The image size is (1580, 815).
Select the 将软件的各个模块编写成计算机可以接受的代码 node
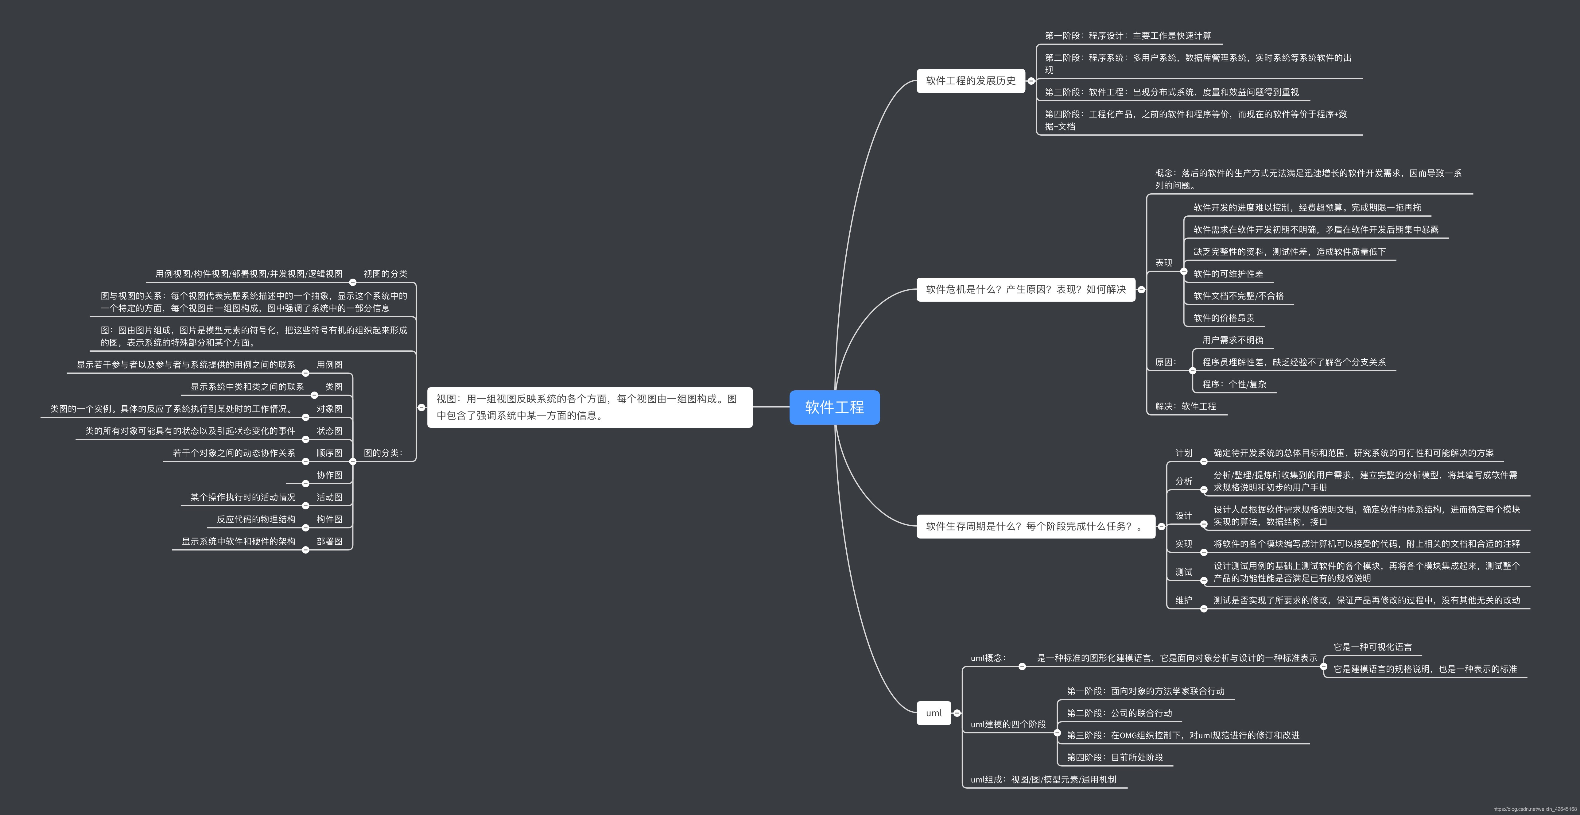[x=1366, y=543]
